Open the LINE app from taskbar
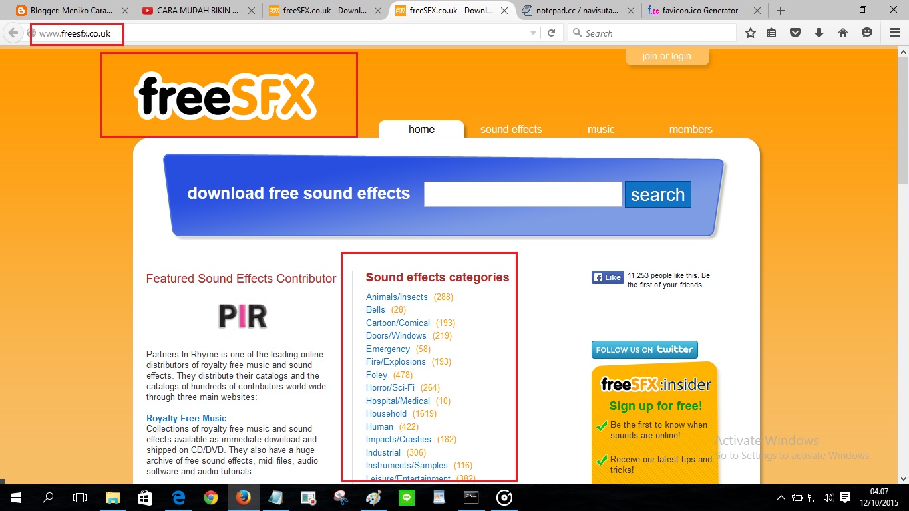909x511 pixels. [406, 498]
